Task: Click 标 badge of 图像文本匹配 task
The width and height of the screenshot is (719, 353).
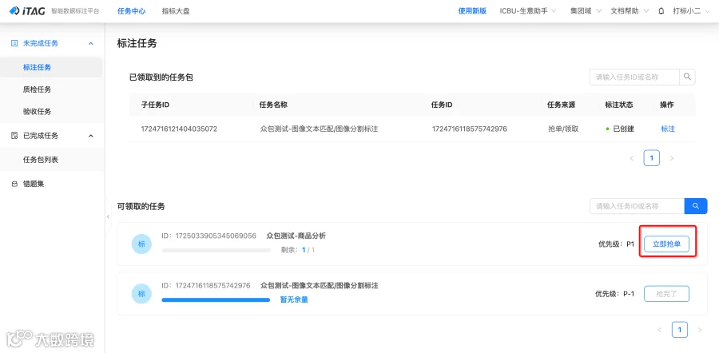Action: coord(141,294)
